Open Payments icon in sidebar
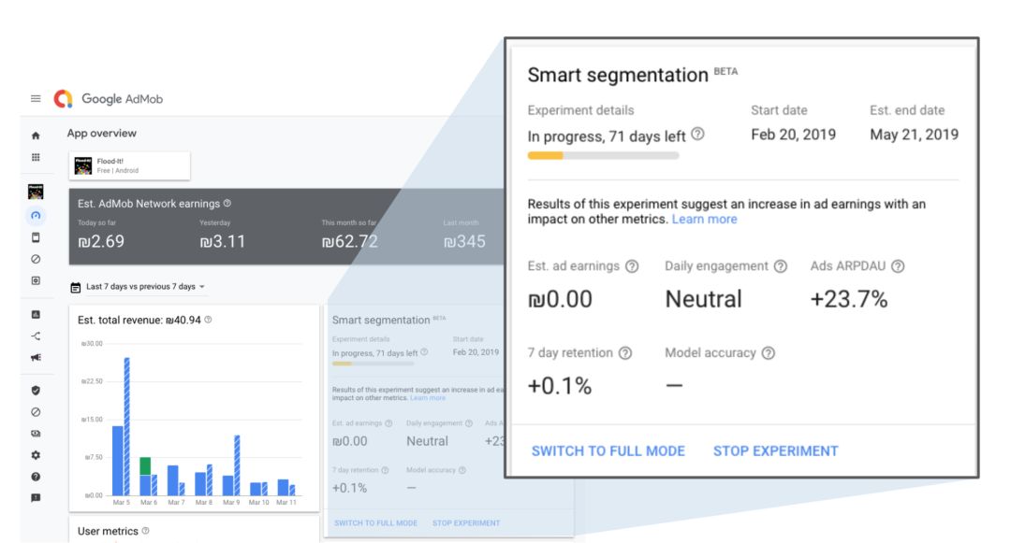This screenshot has width=1011, height=543. point(36,434)
